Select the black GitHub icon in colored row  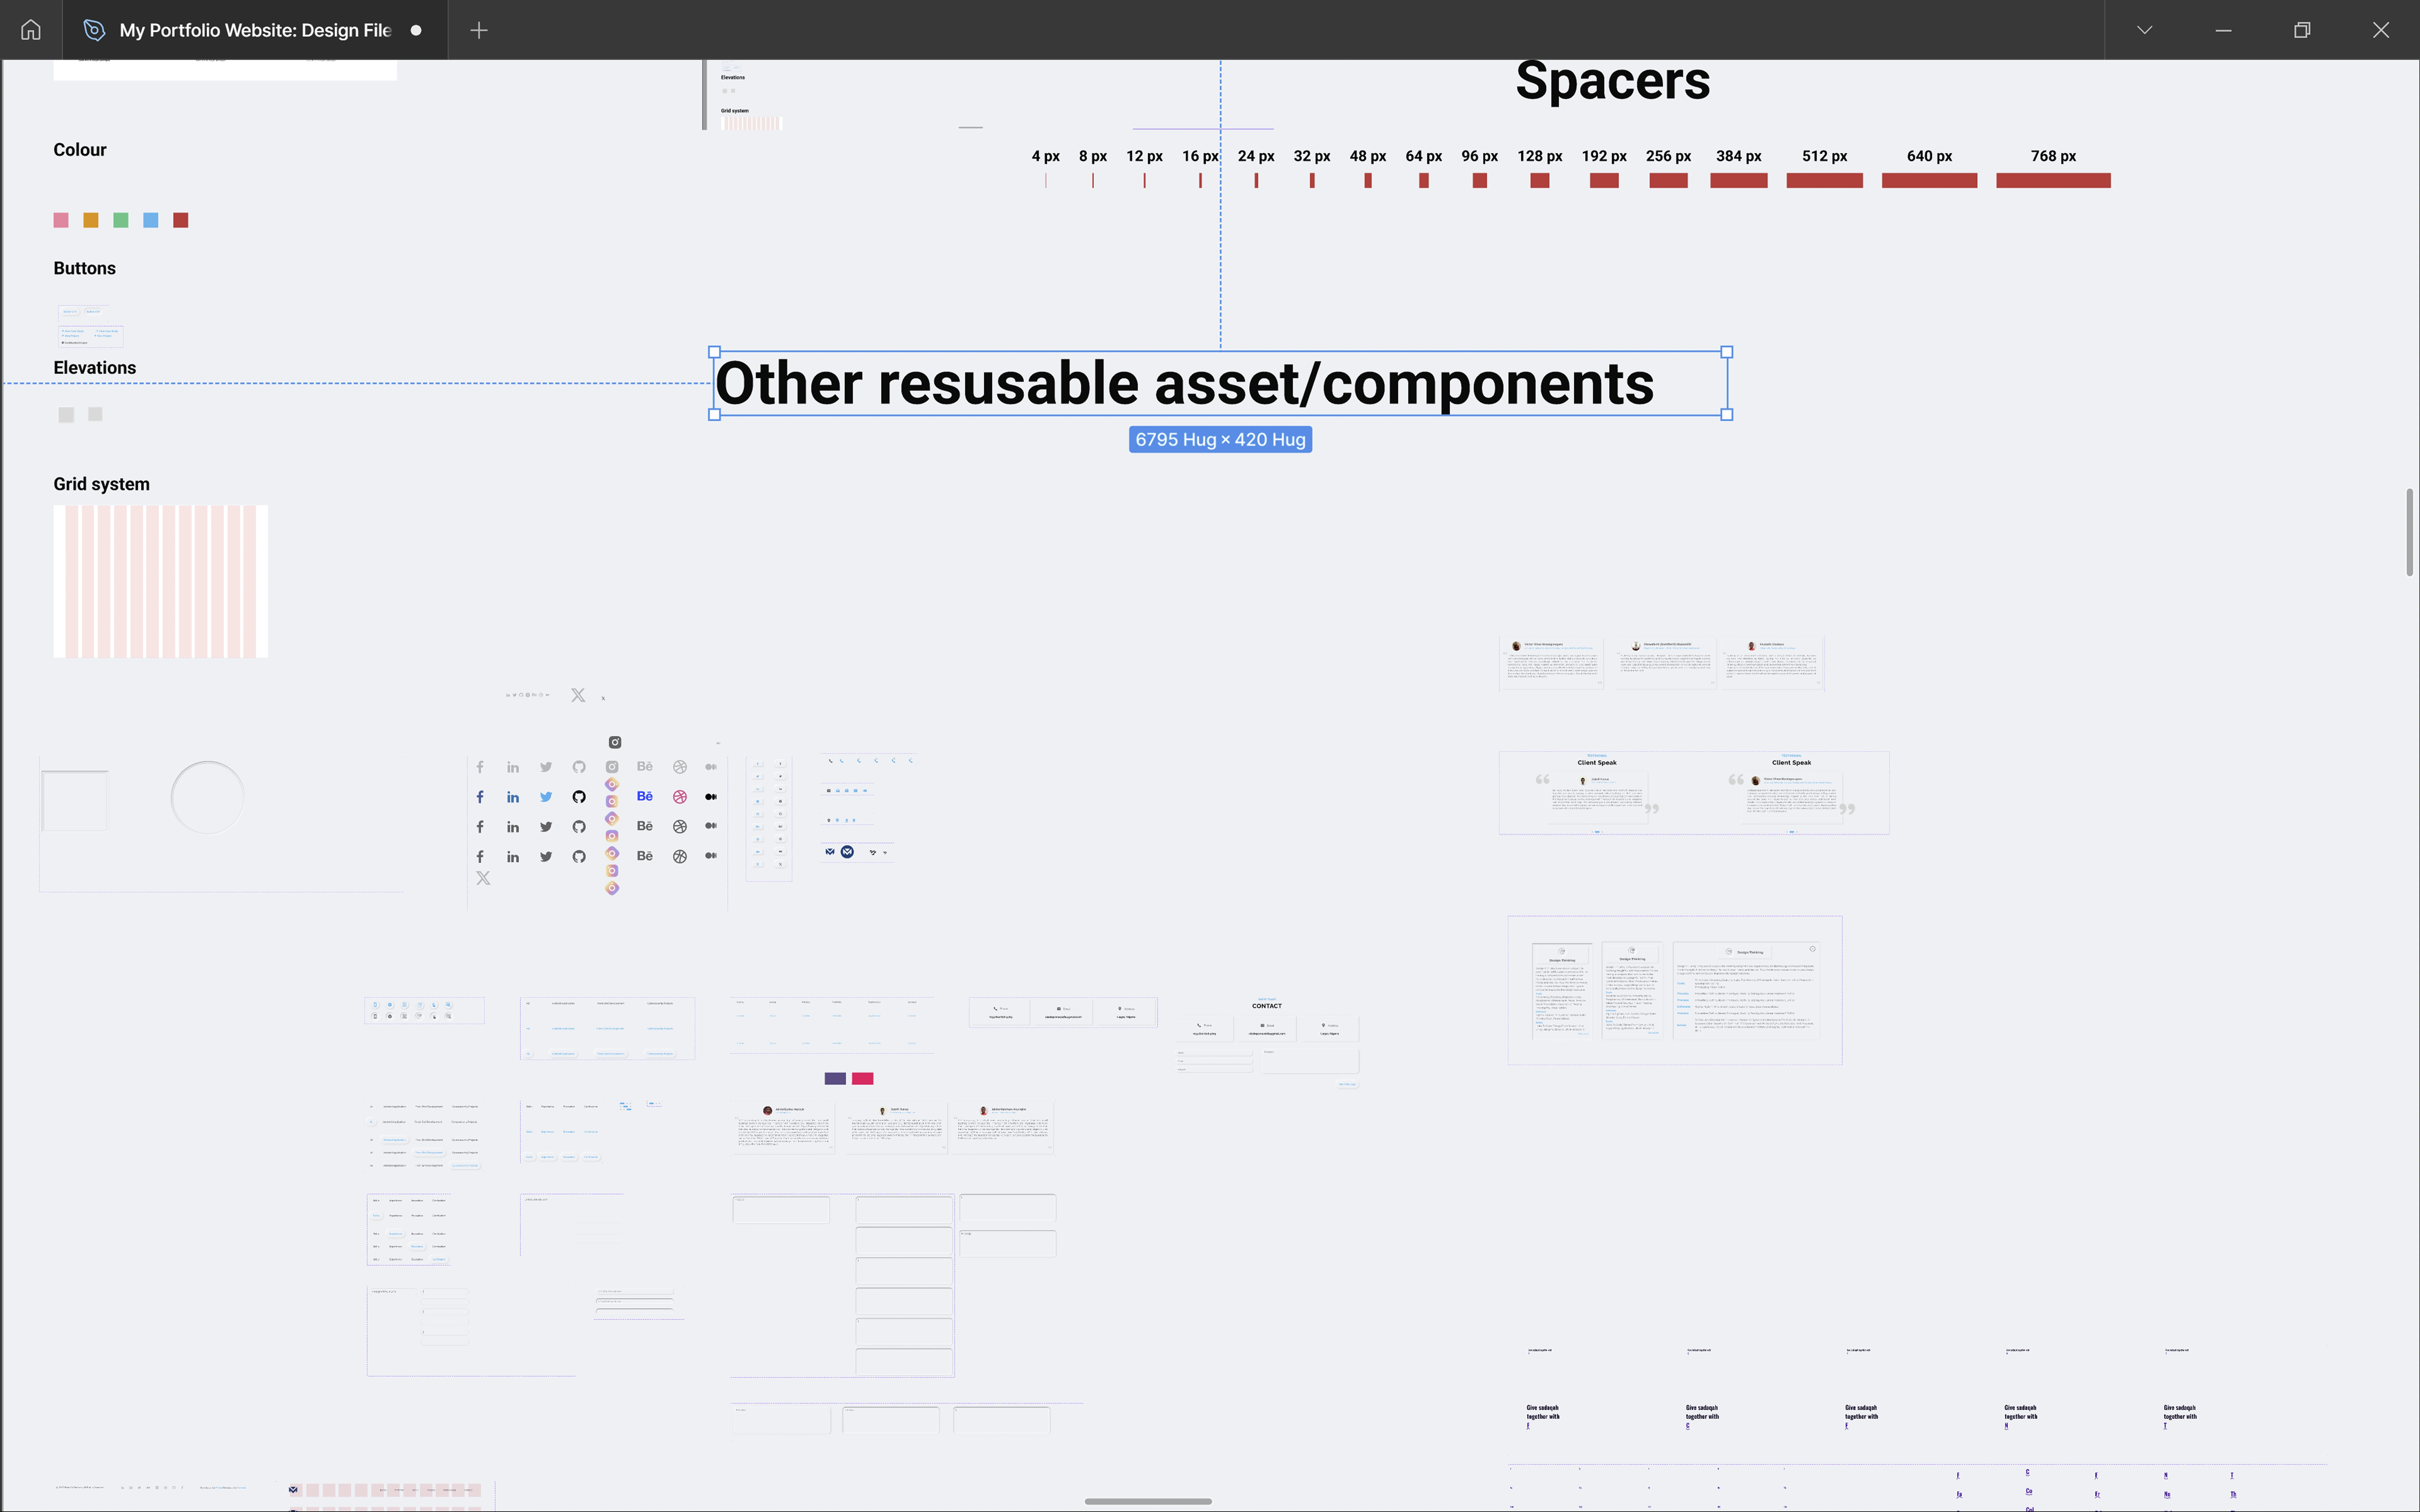579,797
